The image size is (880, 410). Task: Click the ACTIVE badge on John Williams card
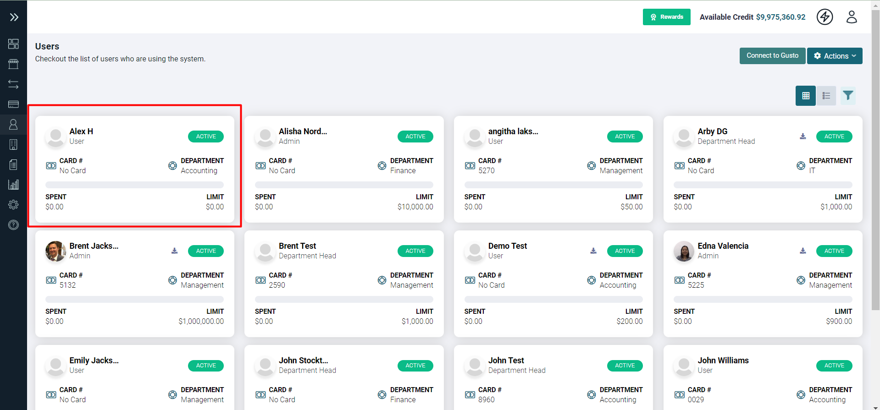(x=834, y=366)
